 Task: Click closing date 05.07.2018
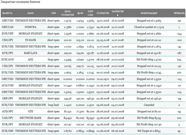coord(117,99)
